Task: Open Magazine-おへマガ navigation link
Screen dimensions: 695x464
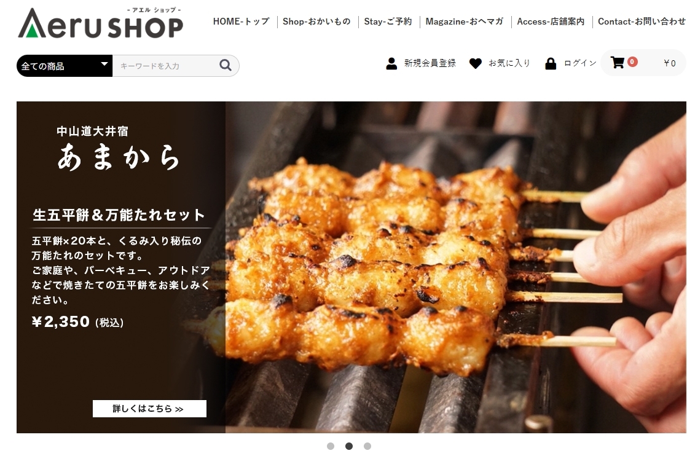Action: 465,22
